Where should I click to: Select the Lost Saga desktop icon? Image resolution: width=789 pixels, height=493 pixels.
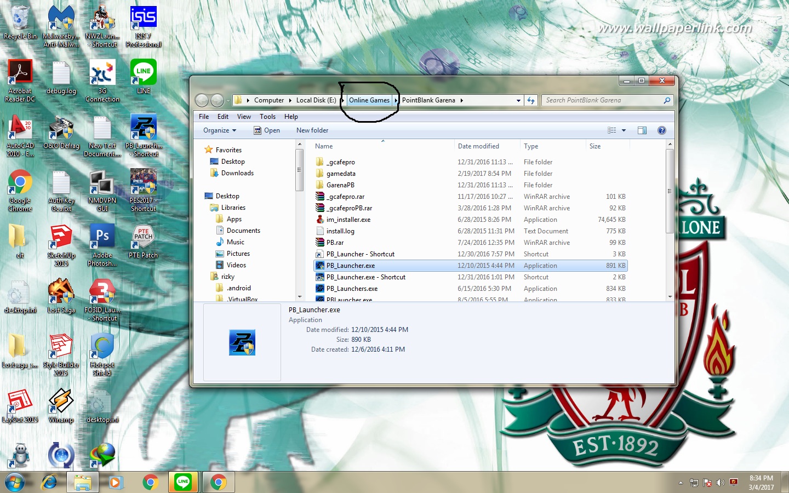(x=61, y=296)
